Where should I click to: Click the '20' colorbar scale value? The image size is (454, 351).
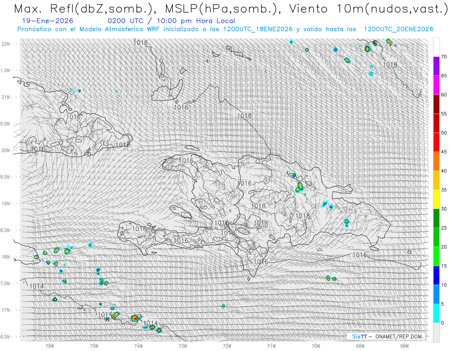[x=444, y=247]
